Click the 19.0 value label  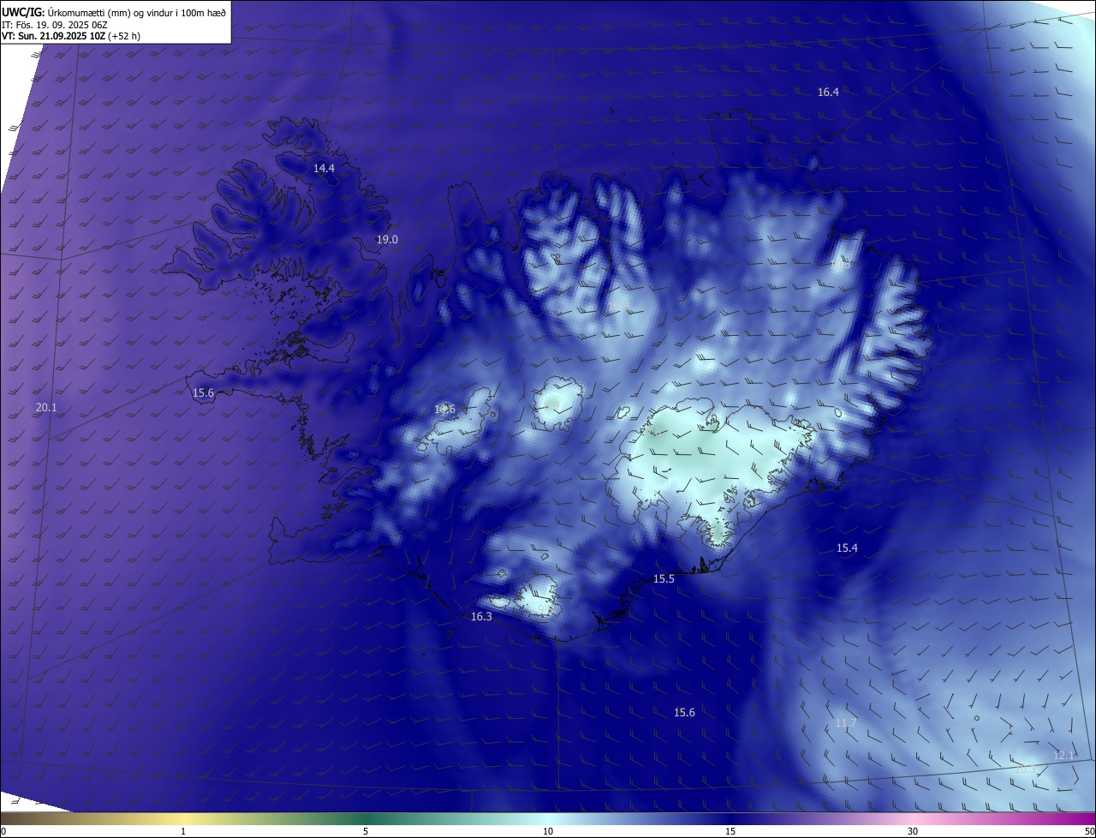(x=387, y=240)
